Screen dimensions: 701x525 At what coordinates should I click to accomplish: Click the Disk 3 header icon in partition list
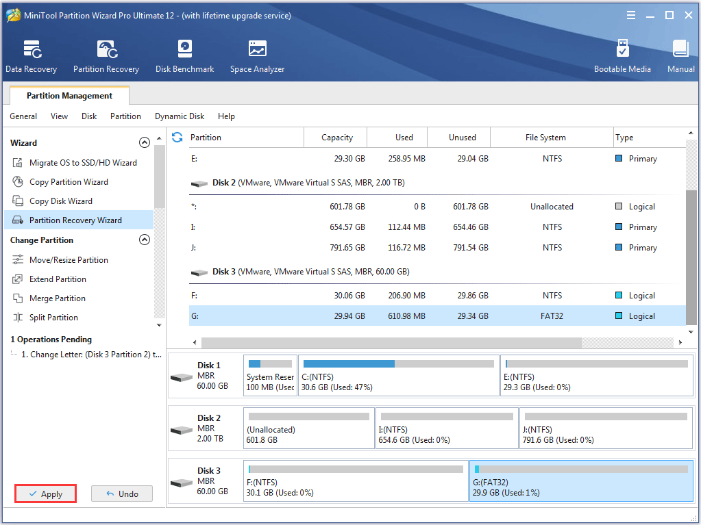click(x=199, y=272)
